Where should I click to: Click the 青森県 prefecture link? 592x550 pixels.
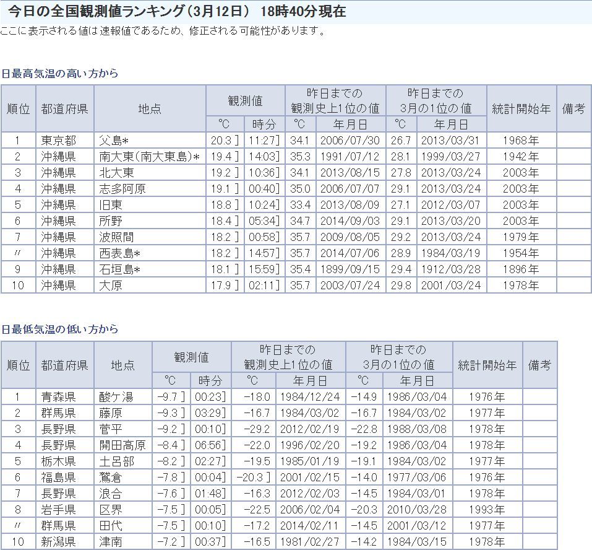coord(58,396)
